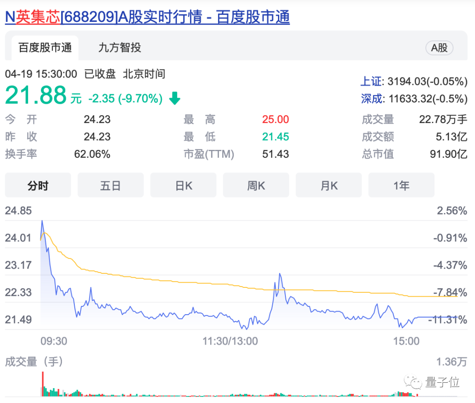Click the 2.56% percent axis label
The height and width of the screenshot is (403, 475).
coord(452,211)
